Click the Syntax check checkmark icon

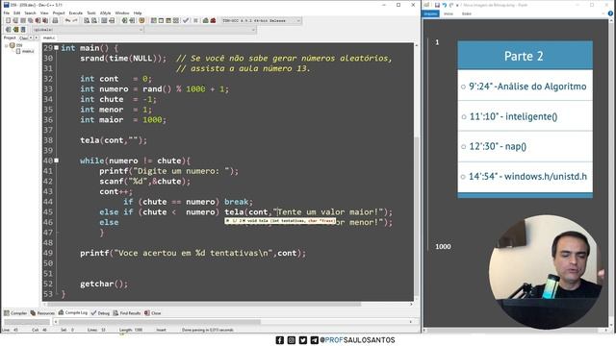click(x=186, y=20)
